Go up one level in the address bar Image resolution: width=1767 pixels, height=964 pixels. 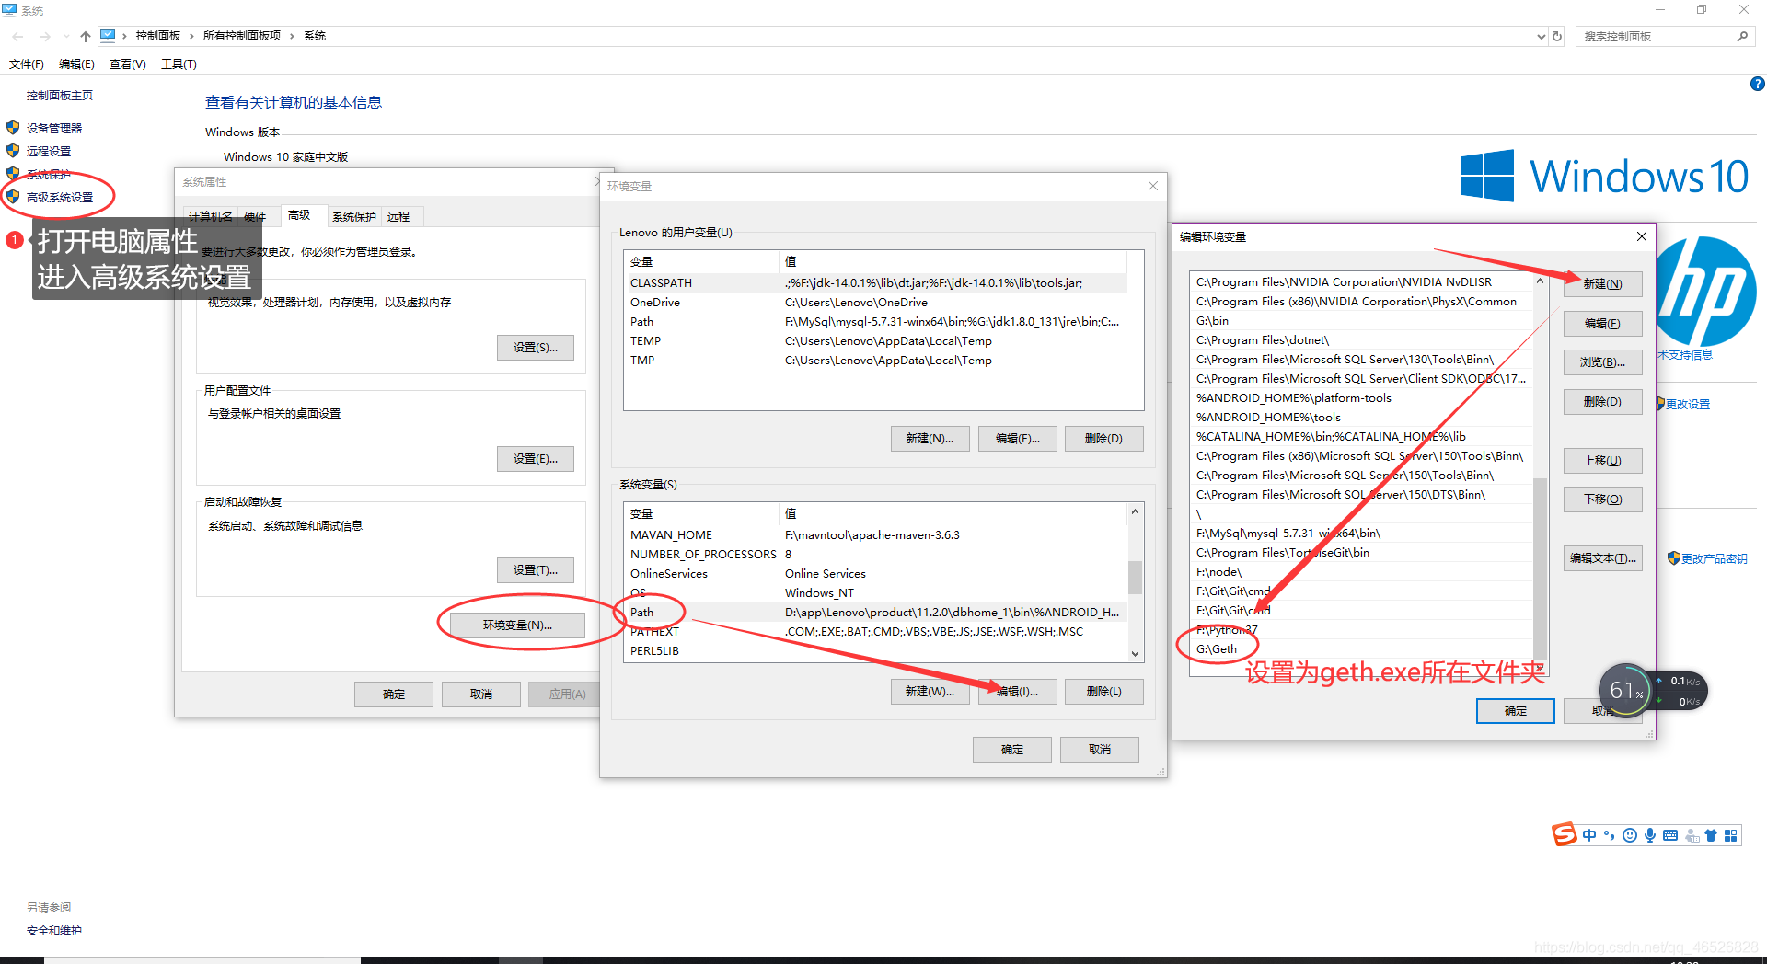click(85, 37)
